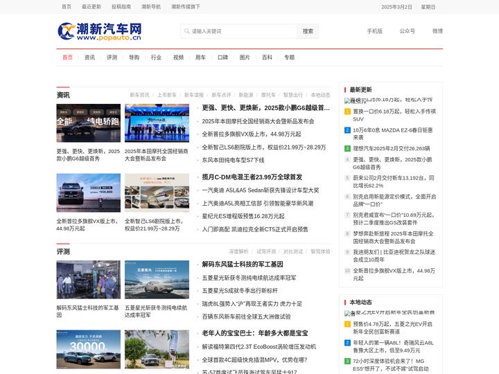Open the 30000 blue cars thumbnail
Viewport: 499px width, 374px height.
(89, 349)
